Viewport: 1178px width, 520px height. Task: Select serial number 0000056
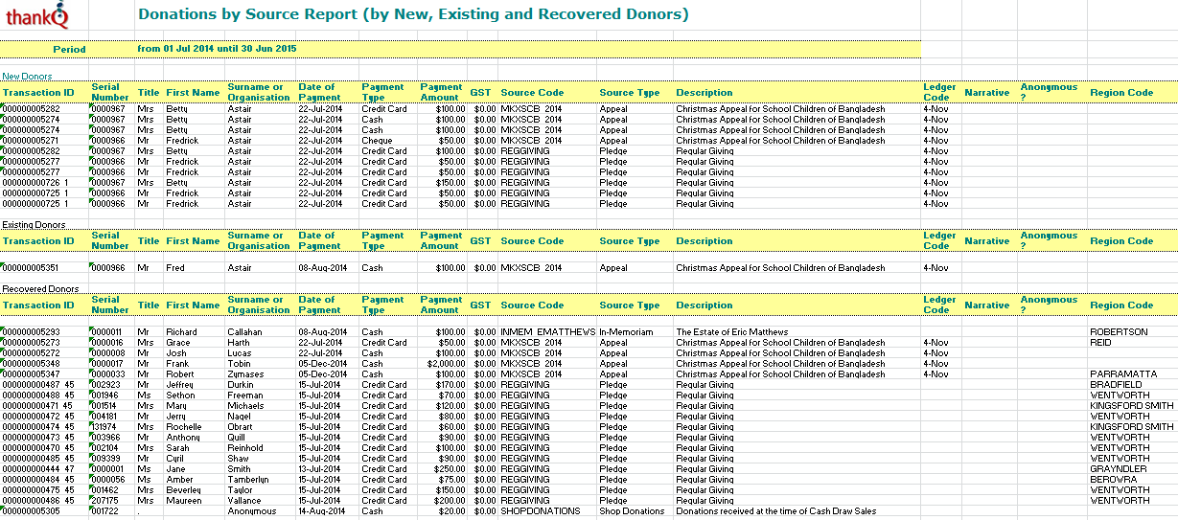[x=108, y=480]
